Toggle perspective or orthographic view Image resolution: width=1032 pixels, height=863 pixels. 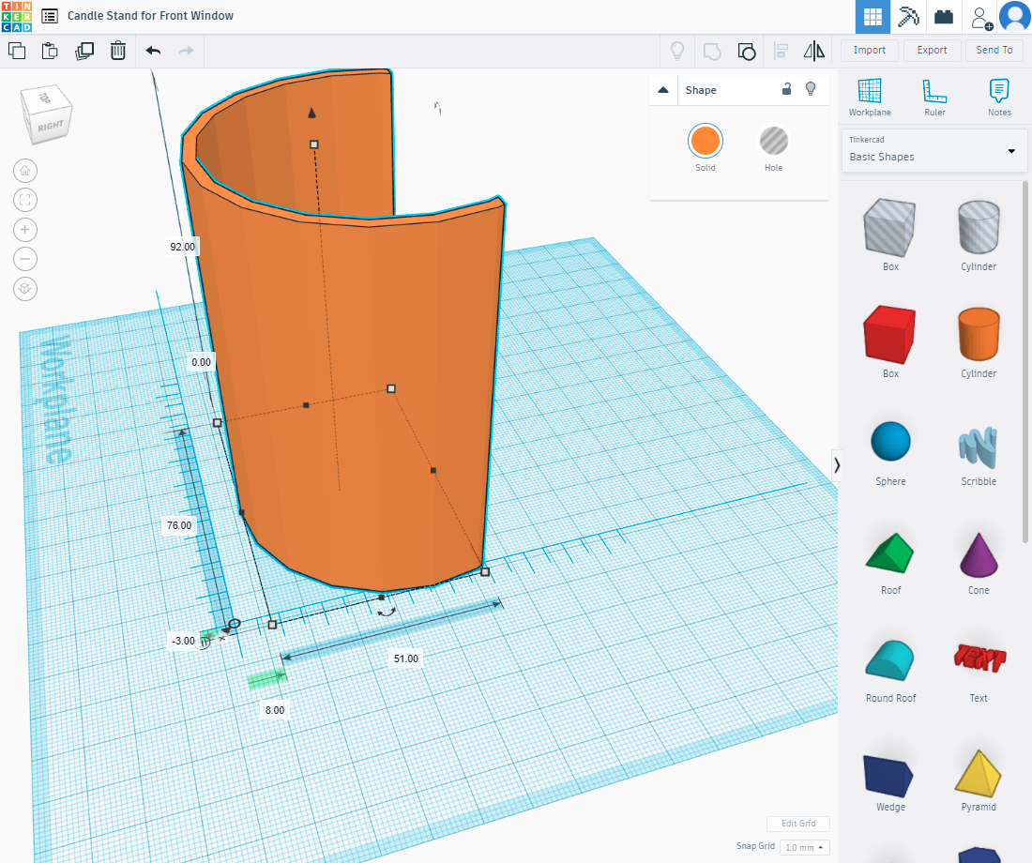(x=25, y=289)
